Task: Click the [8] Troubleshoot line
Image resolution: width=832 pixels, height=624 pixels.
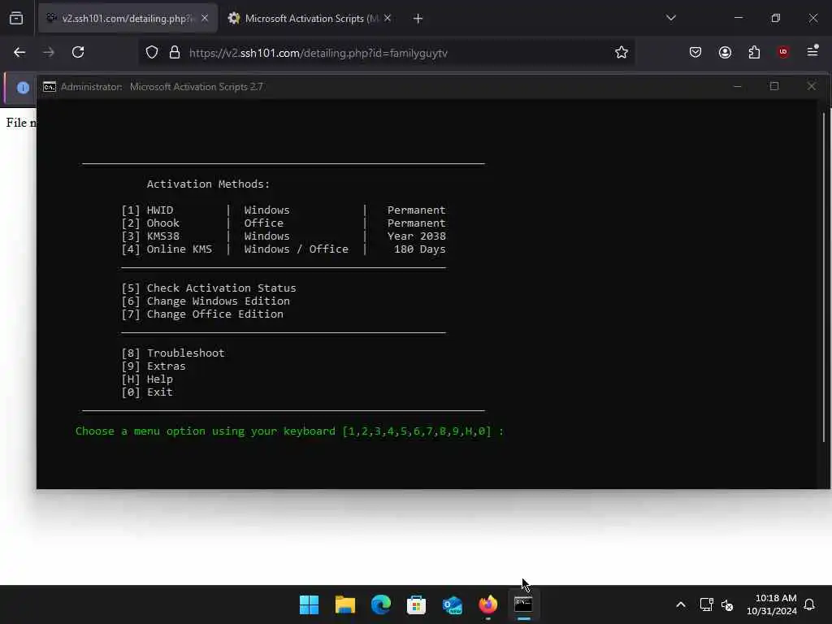Action: (x=173, y=353)
